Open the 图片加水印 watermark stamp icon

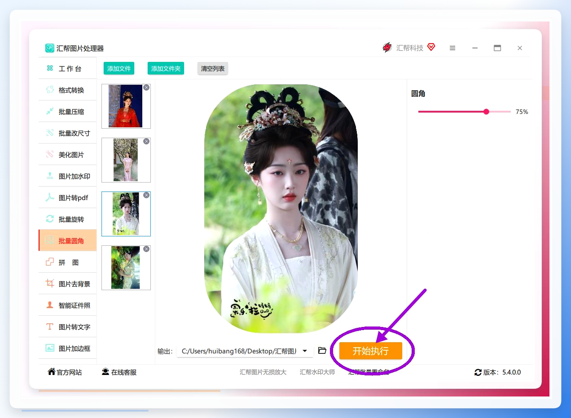click(x=50, y=176)
